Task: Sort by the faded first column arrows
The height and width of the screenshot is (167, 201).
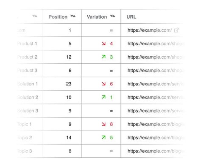Action: pyautogui.click(x=35, y=16)
